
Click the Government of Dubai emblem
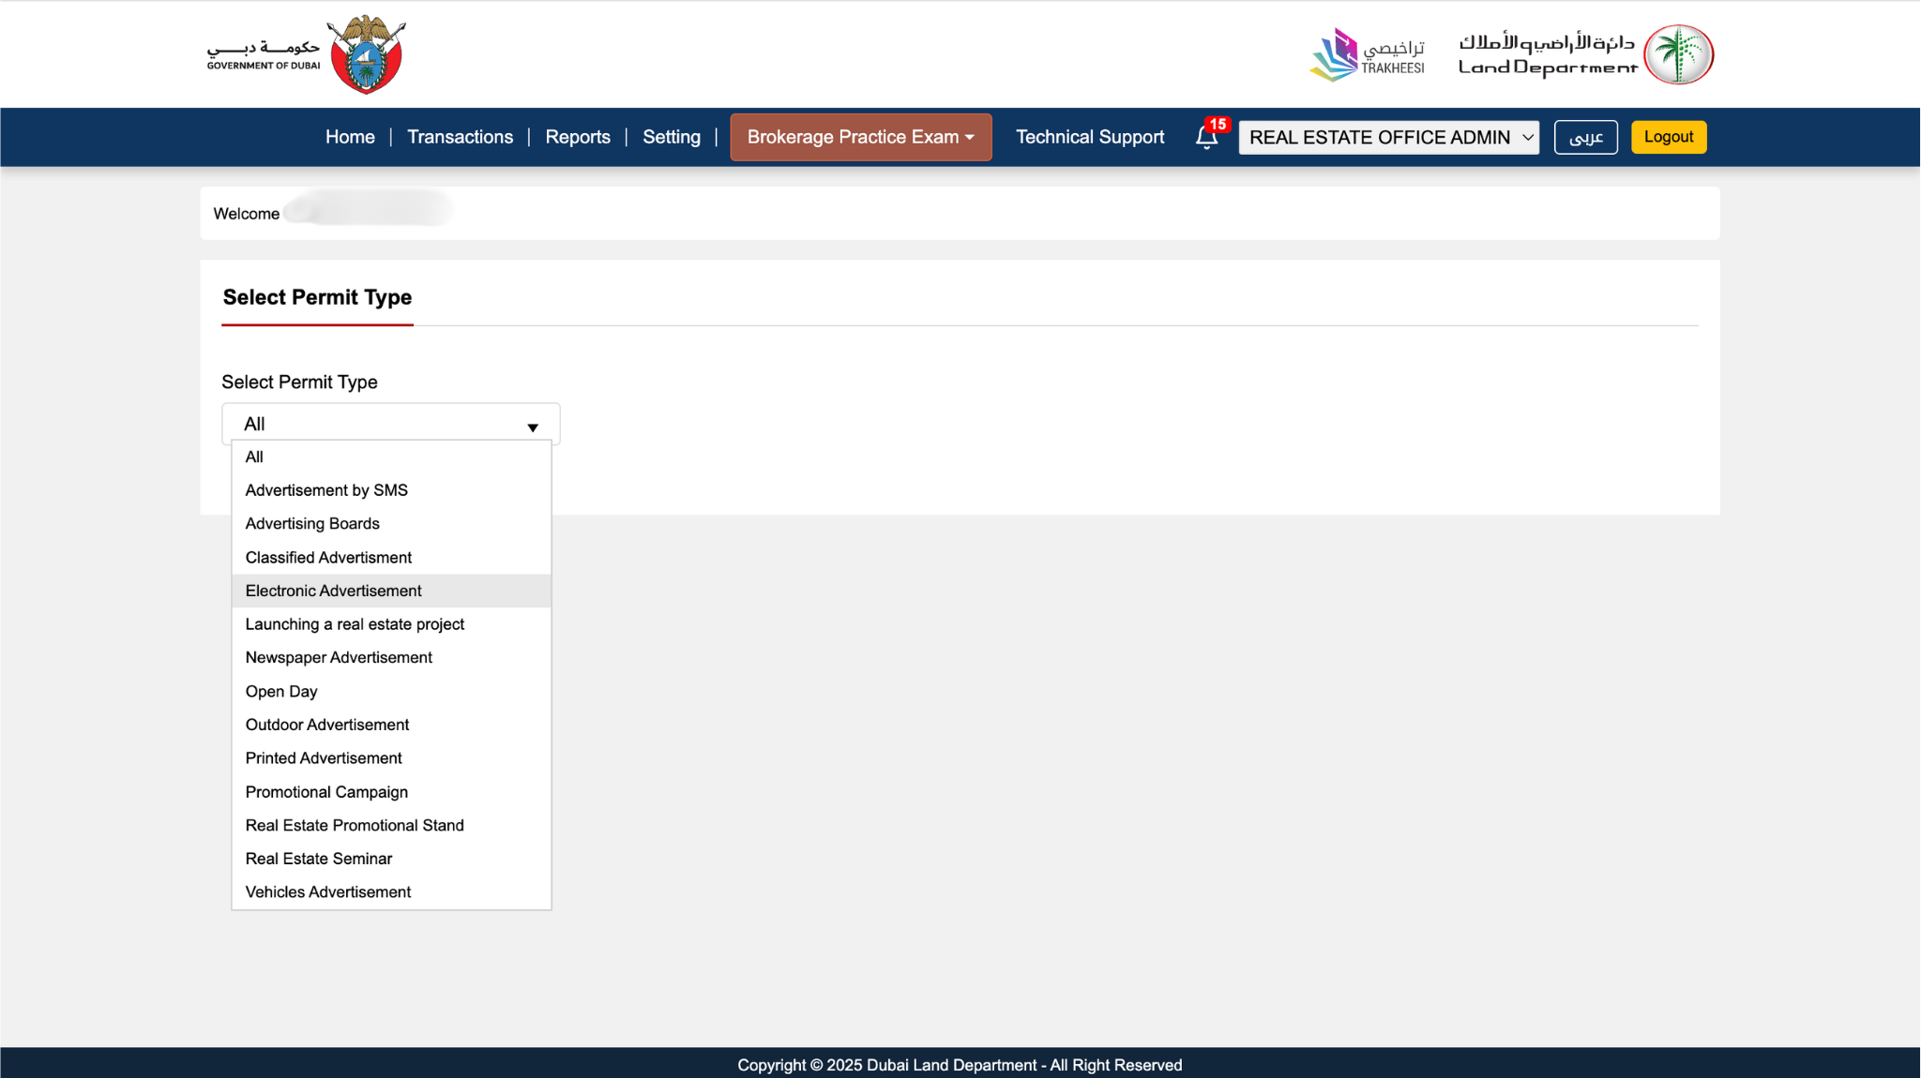click(x=367, y=54)
